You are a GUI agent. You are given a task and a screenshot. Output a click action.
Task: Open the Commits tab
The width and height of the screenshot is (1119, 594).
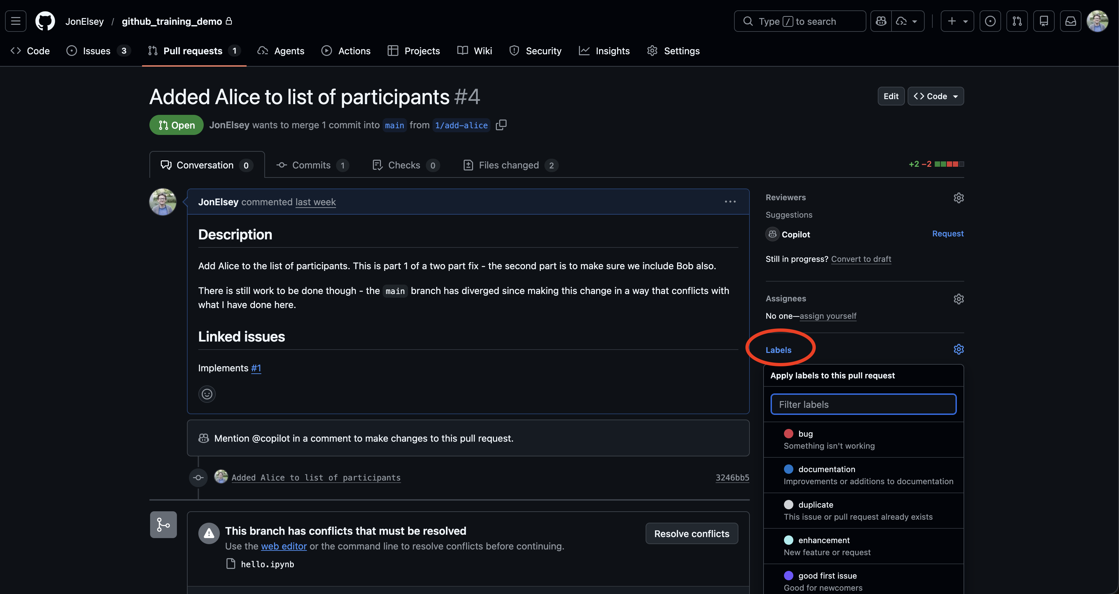[312, 165]
